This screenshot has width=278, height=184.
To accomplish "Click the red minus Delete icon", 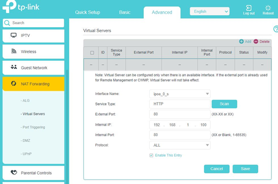I will [x=256, y=42].
